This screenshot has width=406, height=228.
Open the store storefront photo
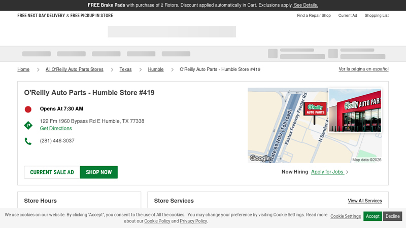point(355,110)
